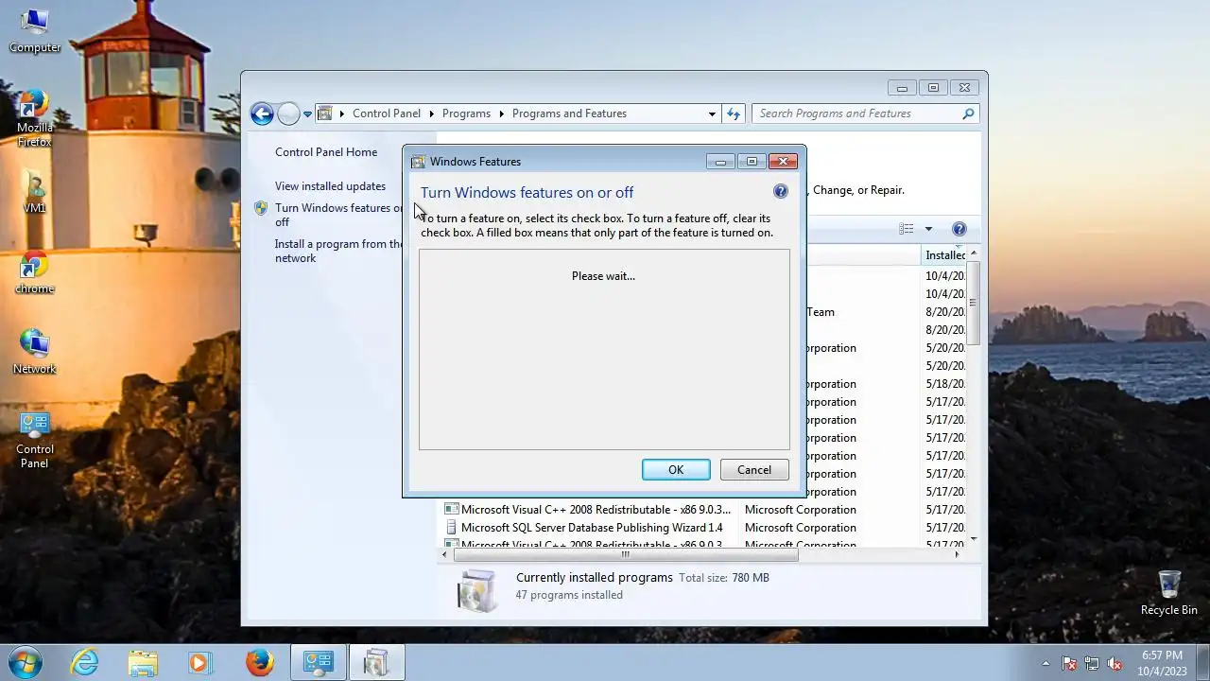Open Windows Media Player from the taskbar

click(199, 662)
